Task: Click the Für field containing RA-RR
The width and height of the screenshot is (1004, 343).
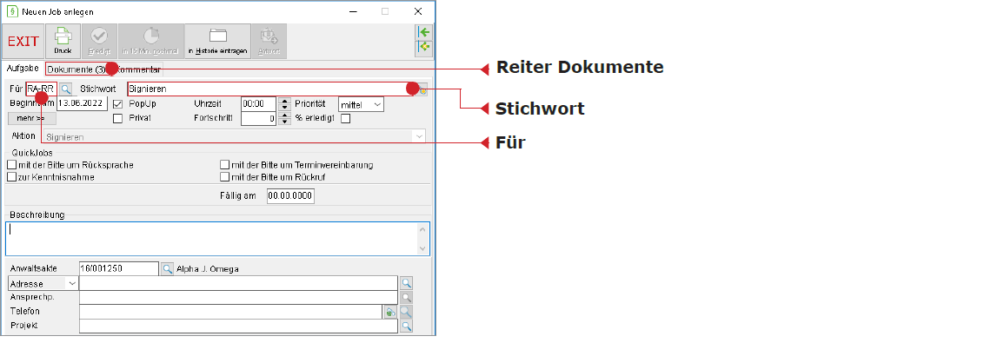Action: click(42, 89)
